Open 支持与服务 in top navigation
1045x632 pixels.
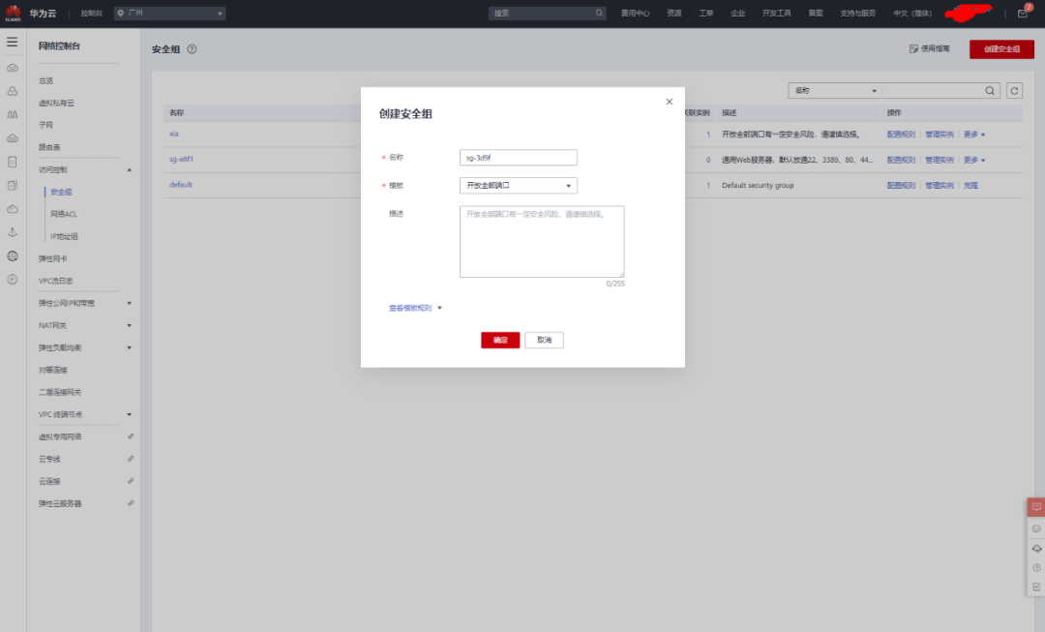coord(857,13)
